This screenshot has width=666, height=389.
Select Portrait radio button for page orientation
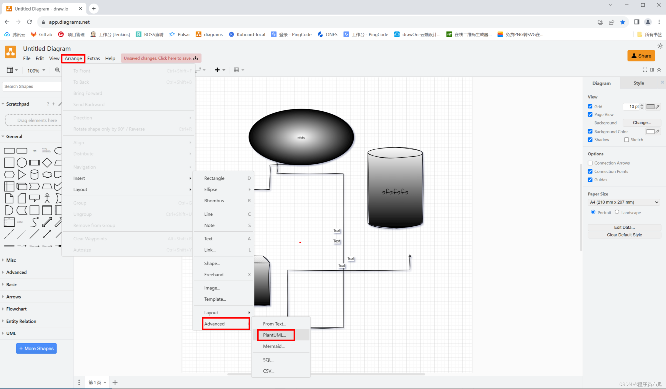[593, 212]
